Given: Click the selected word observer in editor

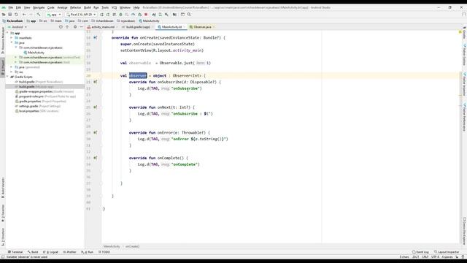Looking at the screenshot, I should (138, 75).
